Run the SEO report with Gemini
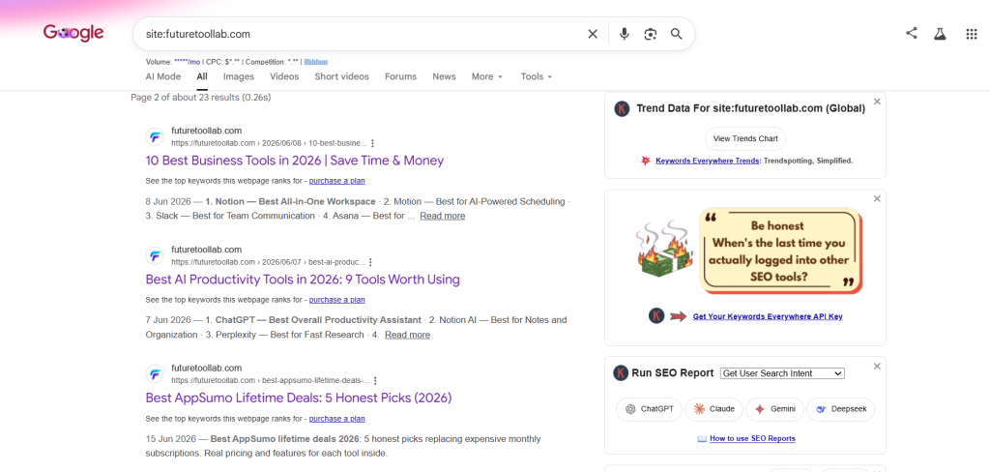Image resolution: width=990 pixels, height=472 pixels. click(774, 409)
